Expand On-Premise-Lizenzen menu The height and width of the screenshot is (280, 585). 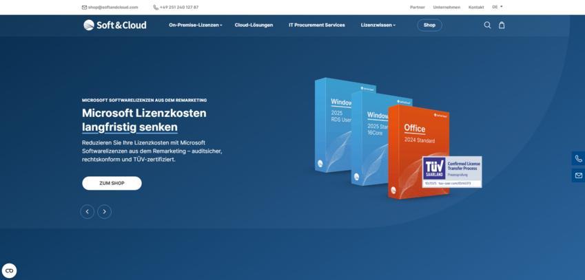coord(196,25)
